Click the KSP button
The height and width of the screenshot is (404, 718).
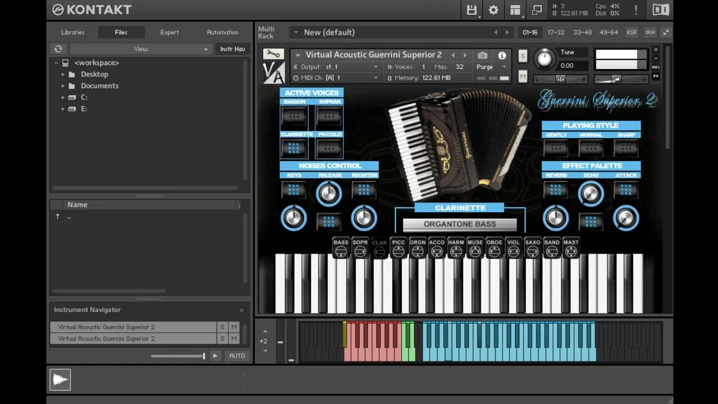click(x=632, y=33)
